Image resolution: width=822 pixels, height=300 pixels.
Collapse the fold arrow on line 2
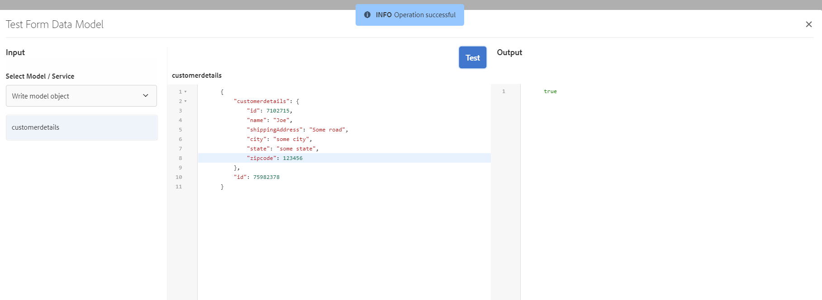coord(185,101)
